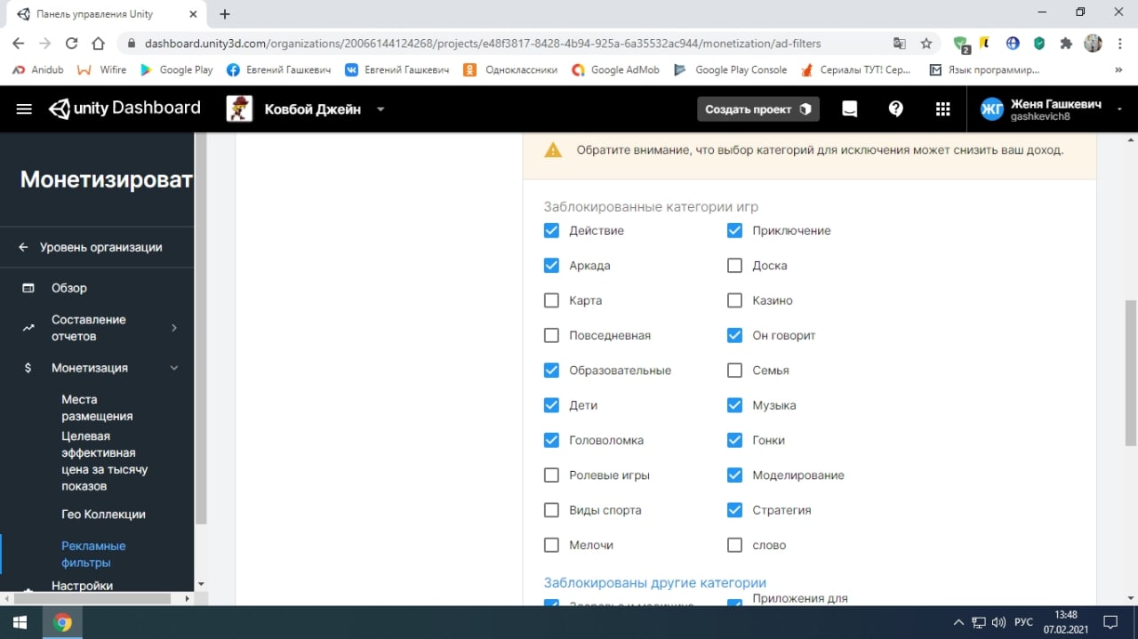Open the browser extensions puzzle icon

point(1066,43)
